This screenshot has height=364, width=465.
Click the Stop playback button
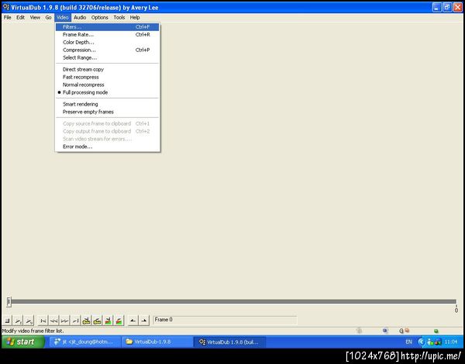(8, 321)
